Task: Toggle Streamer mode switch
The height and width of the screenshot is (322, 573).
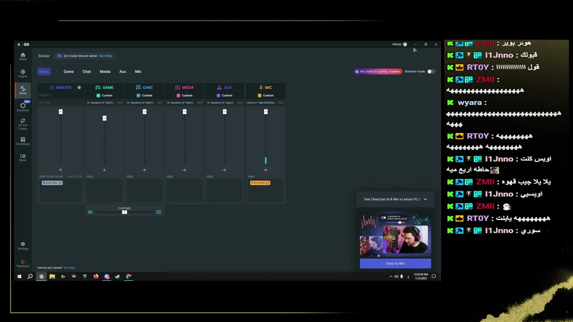Action: pos(431,72)
